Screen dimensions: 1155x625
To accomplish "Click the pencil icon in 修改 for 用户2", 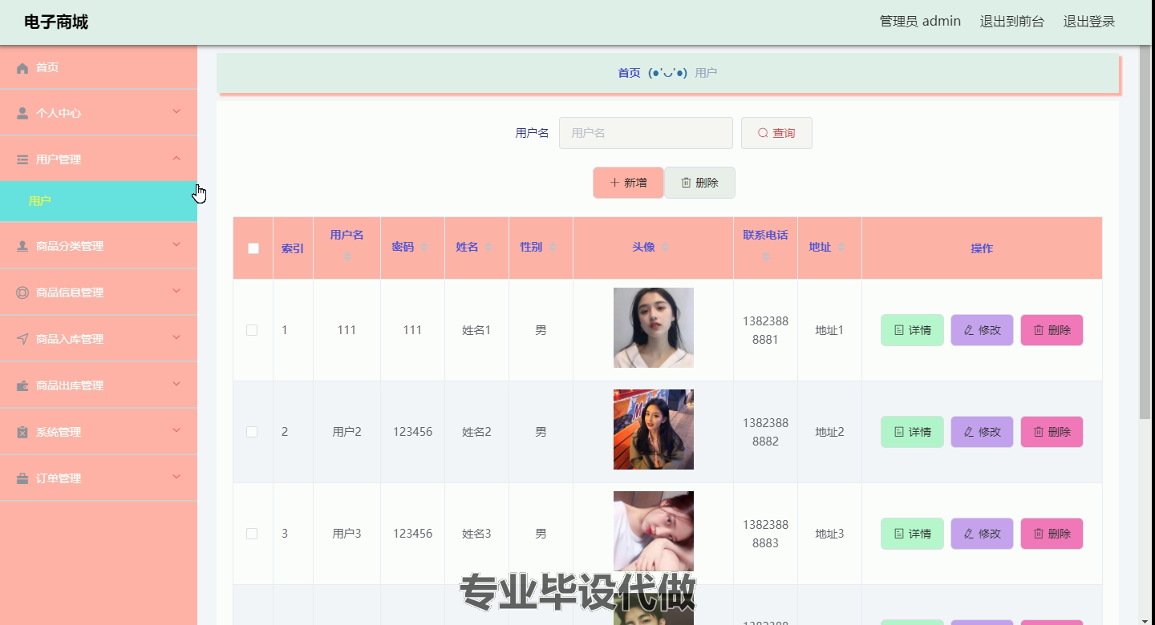I will 969,432.
